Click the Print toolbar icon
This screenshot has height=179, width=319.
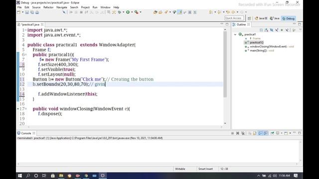pyautogui.click(x=37, y=12)
